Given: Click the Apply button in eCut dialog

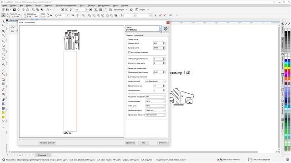Looking at the screenshot, I should coord(130,143).
